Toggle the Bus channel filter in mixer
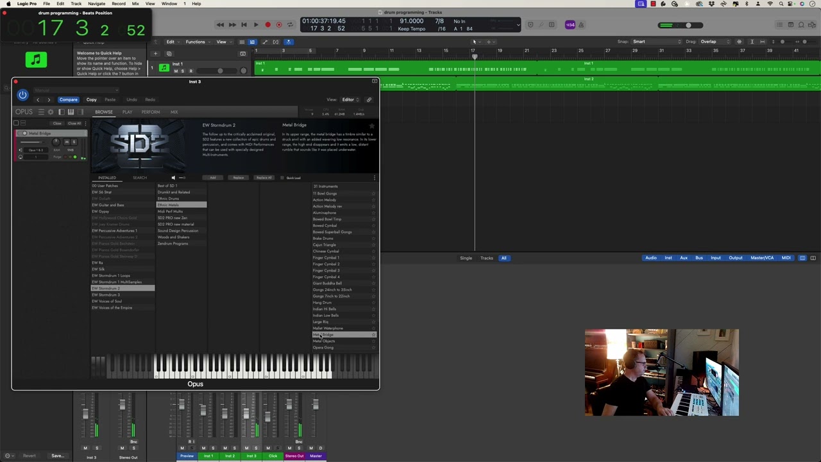The height and width of the screenshot is (462, 821). click(x=699, y=258)
